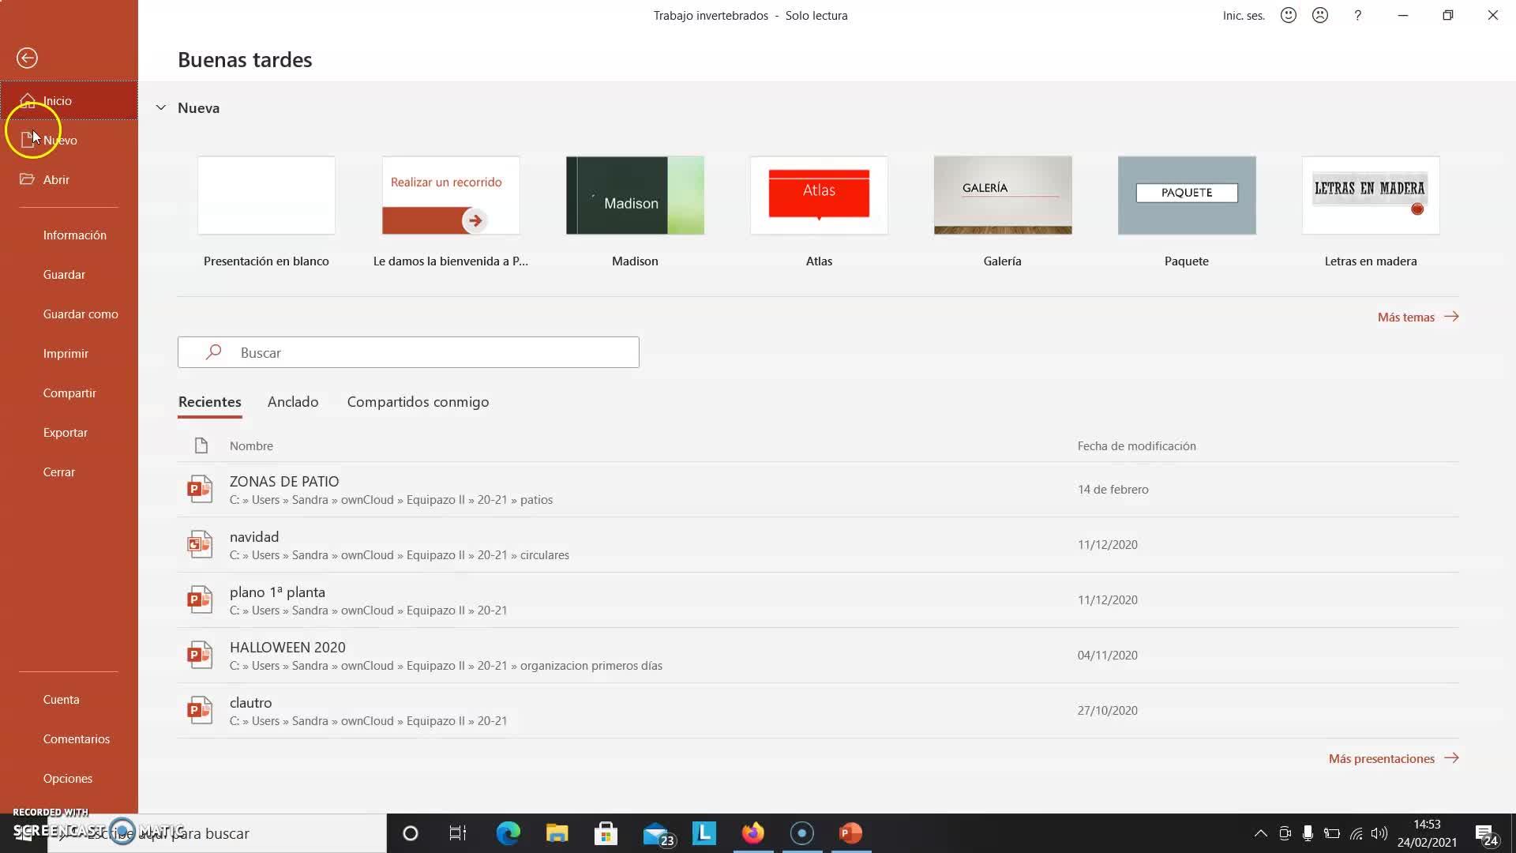Open the Compartidos conmigo tab
The width and height of the screenshot is (1516, 853).
(418, 401)
